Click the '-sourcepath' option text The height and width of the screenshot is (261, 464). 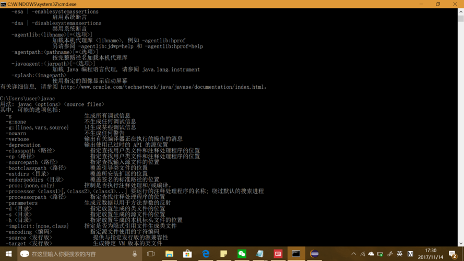point(21,162)
